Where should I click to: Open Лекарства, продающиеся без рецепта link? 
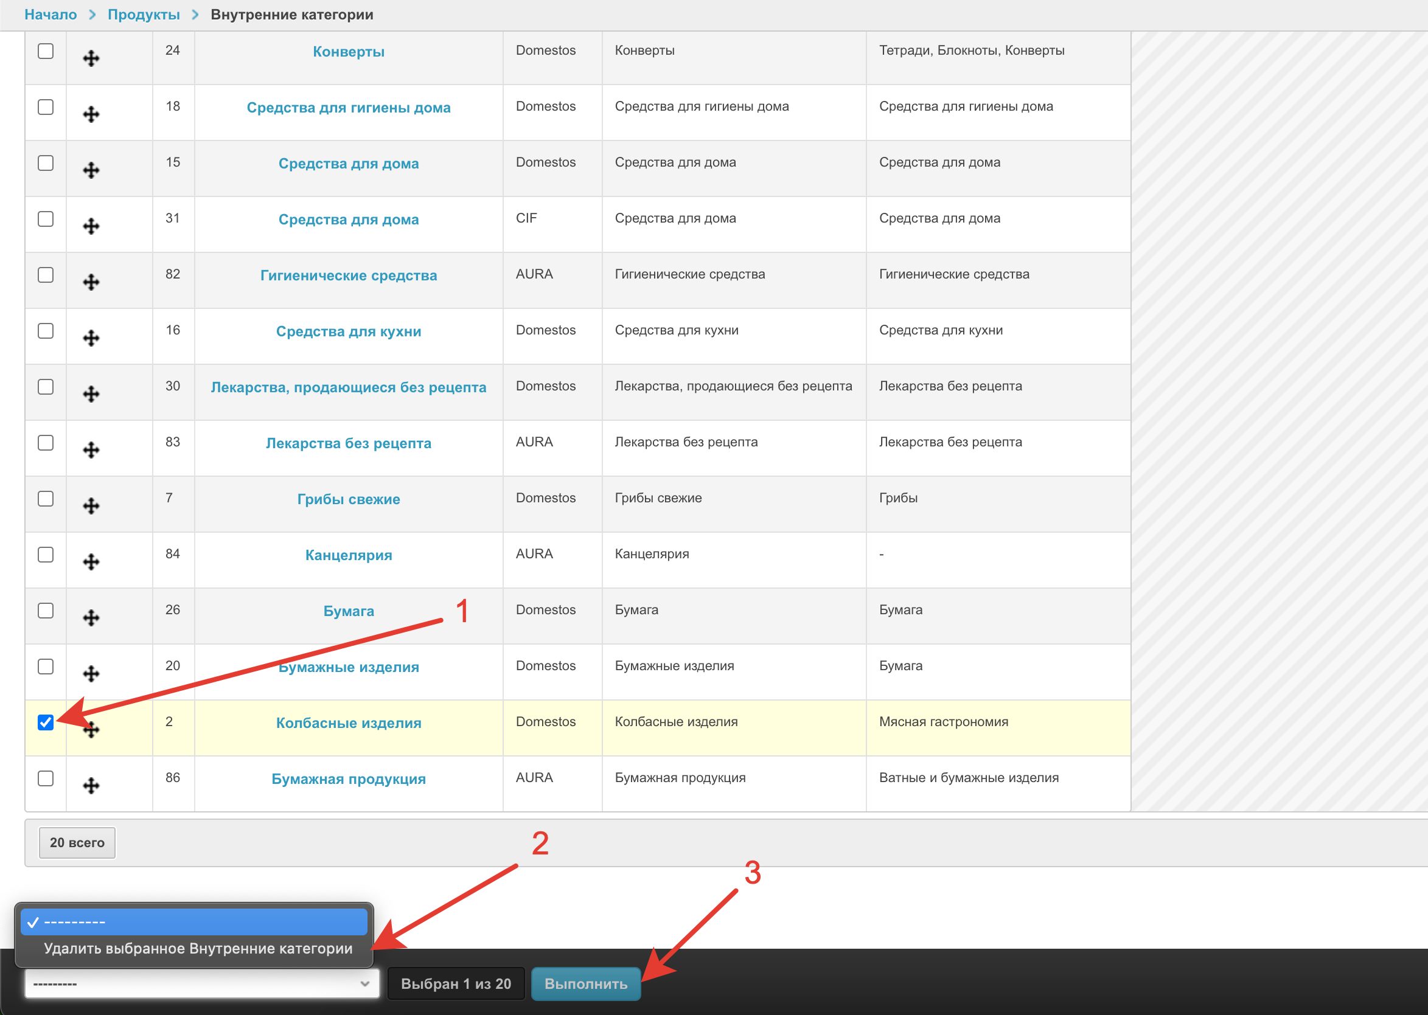coord(348,387)
